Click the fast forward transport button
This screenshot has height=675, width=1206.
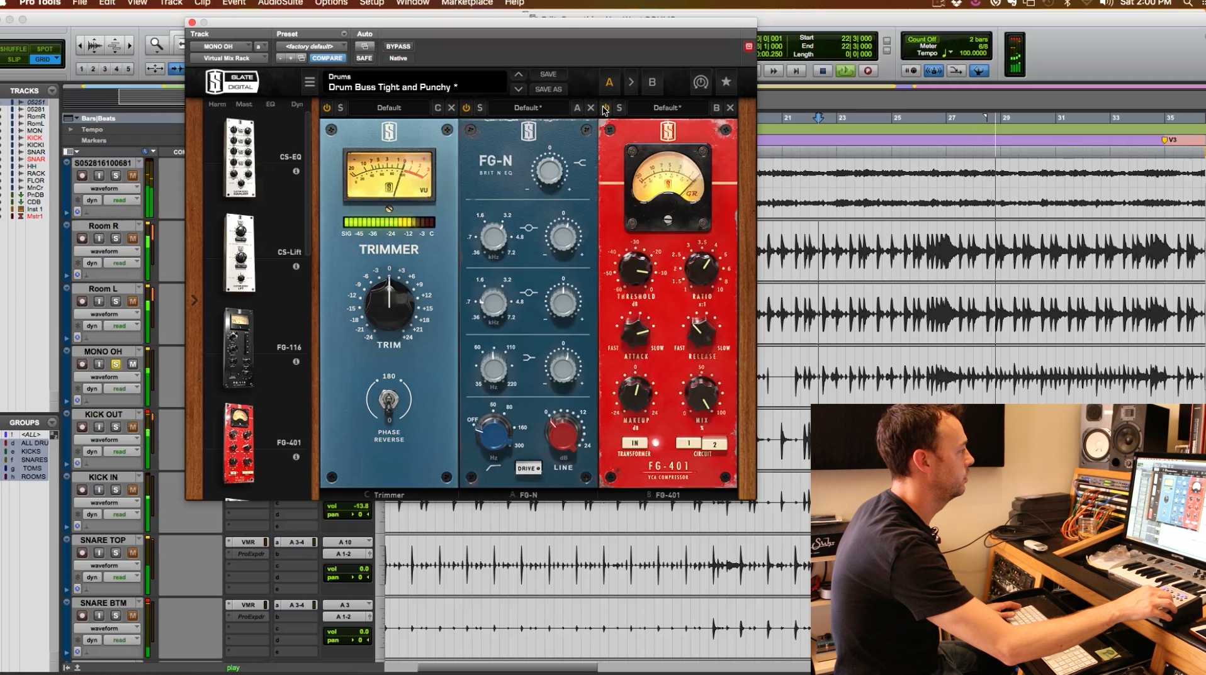pos(774,71)
